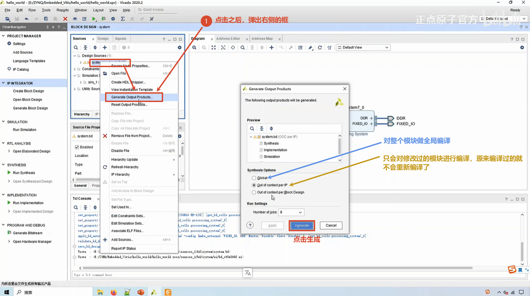The height and width of the screenshot is (296, 530).
Task: Open the Sources panel settings gear
Action: point(180,48)
